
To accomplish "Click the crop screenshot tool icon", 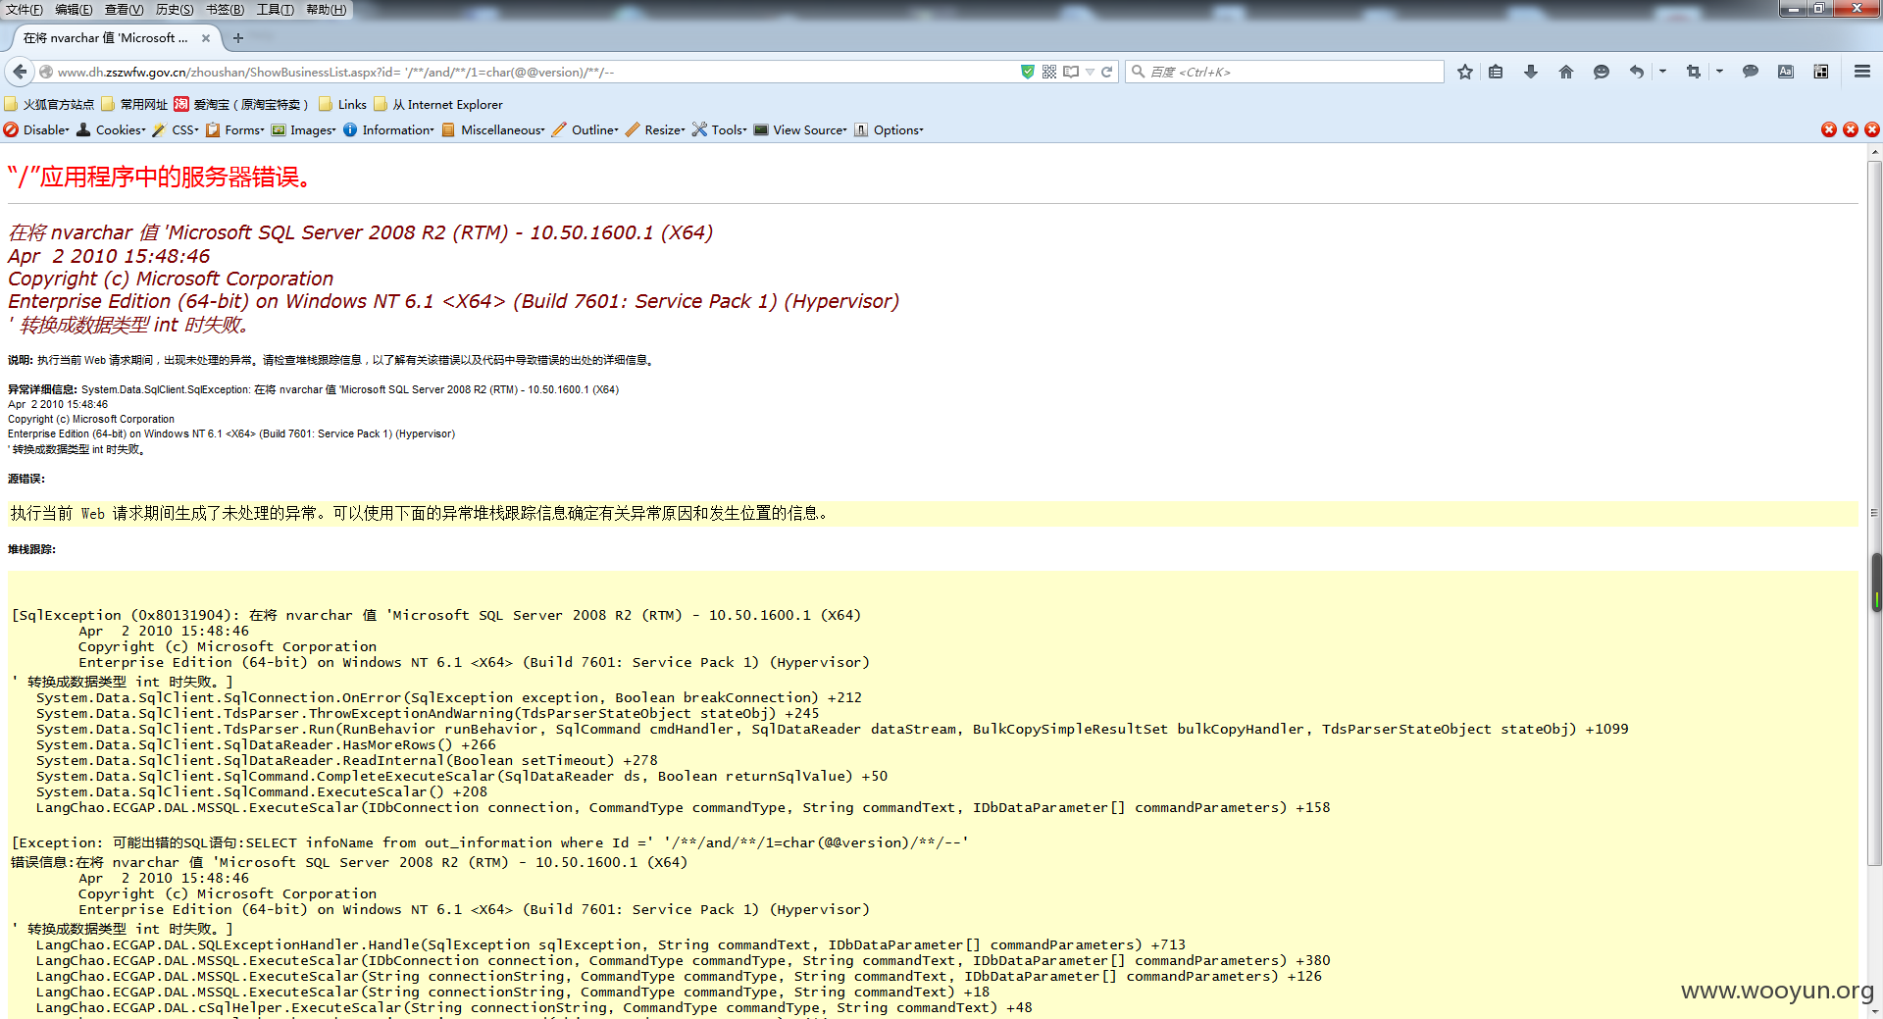I will [x=1694, y=72].
